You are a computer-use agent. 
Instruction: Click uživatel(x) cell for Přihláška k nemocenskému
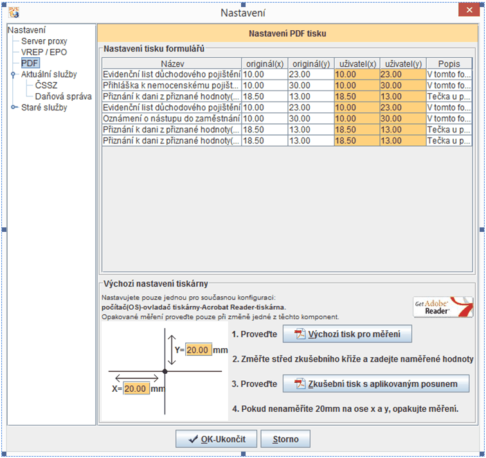point(355,85)
